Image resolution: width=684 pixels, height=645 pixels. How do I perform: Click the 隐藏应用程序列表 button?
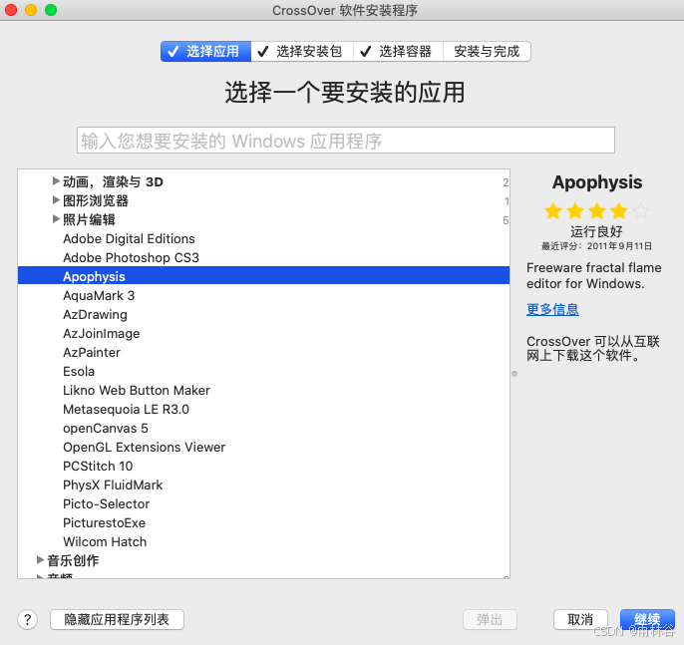point(117,619)
